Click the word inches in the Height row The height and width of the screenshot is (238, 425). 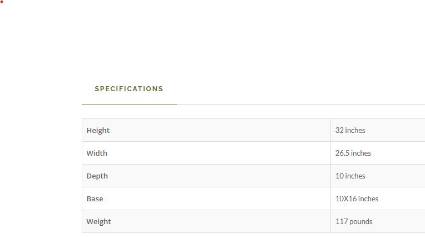355,130
